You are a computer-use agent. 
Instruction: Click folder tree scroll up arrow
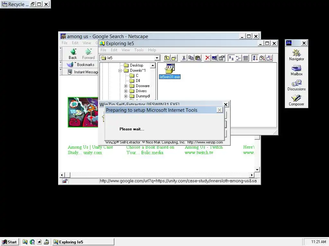point(153,65)
